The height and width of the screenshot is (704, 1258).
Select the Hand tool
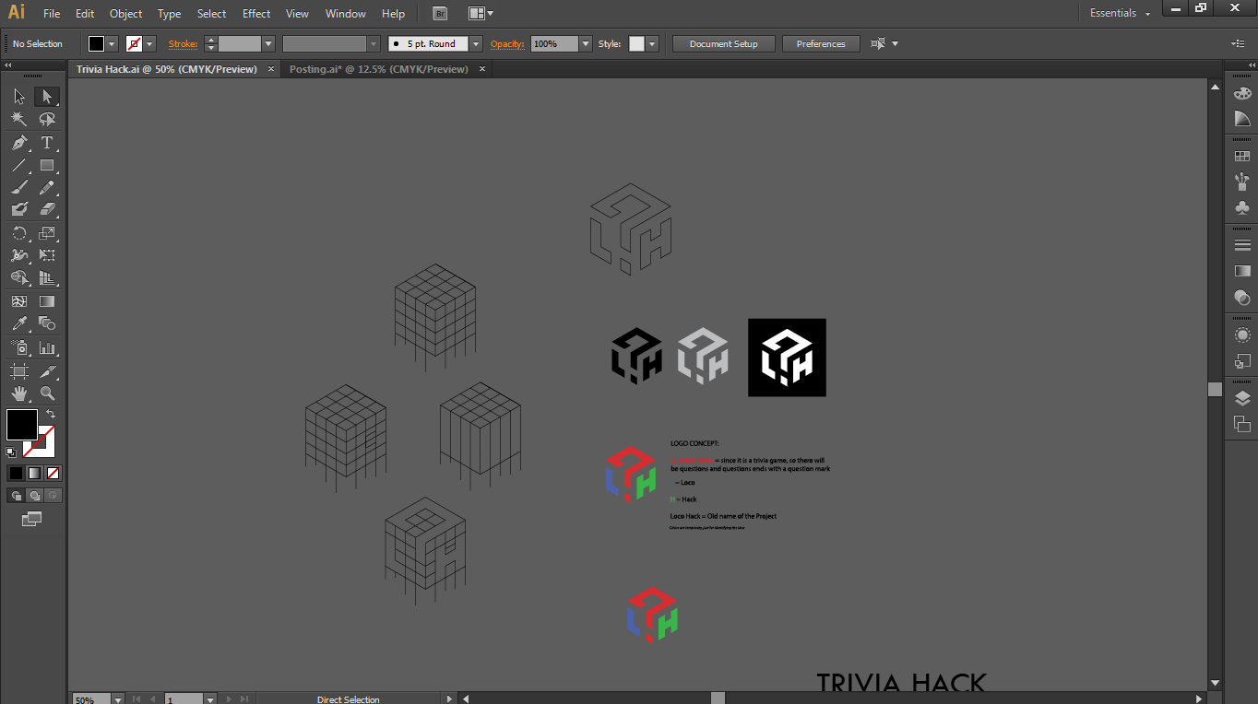18,393
